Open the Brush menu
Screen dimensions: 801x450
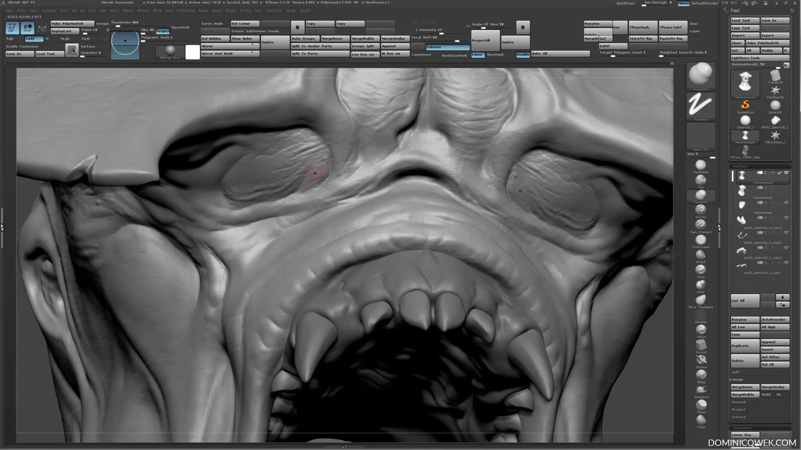coord(21,11)
